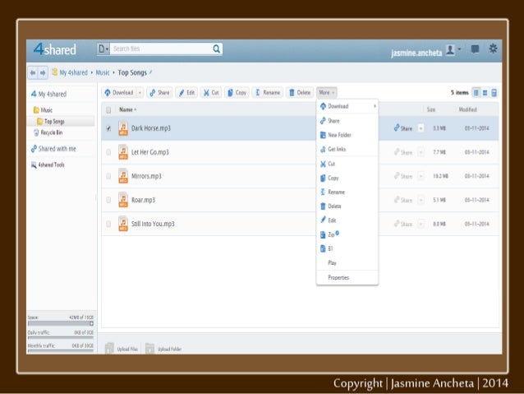Select the Top Songs folder in sidebar
The height and width of the screenshot is (394, 524).
click(50, 121)
